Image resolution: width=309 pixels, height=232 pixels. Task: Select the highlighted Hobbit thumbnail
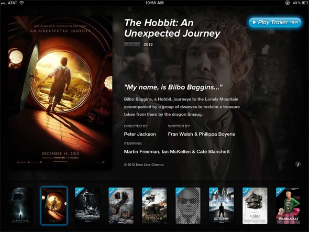pos(54,206)
